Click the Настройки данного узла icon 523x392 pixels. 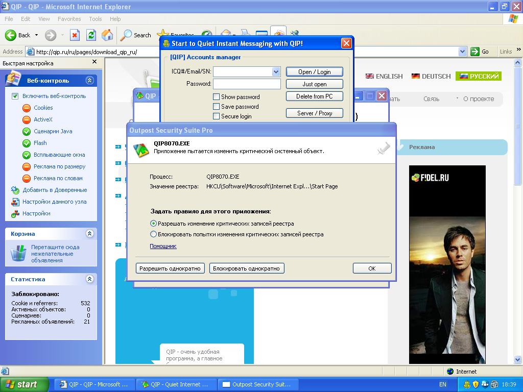tap(15, 202)
